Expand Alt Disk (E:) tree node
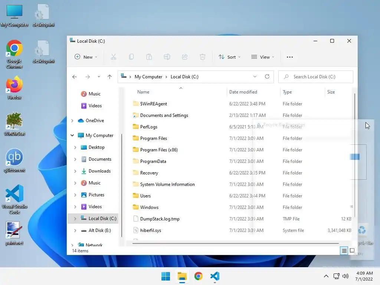380x285 pixels. click(75, 230)
